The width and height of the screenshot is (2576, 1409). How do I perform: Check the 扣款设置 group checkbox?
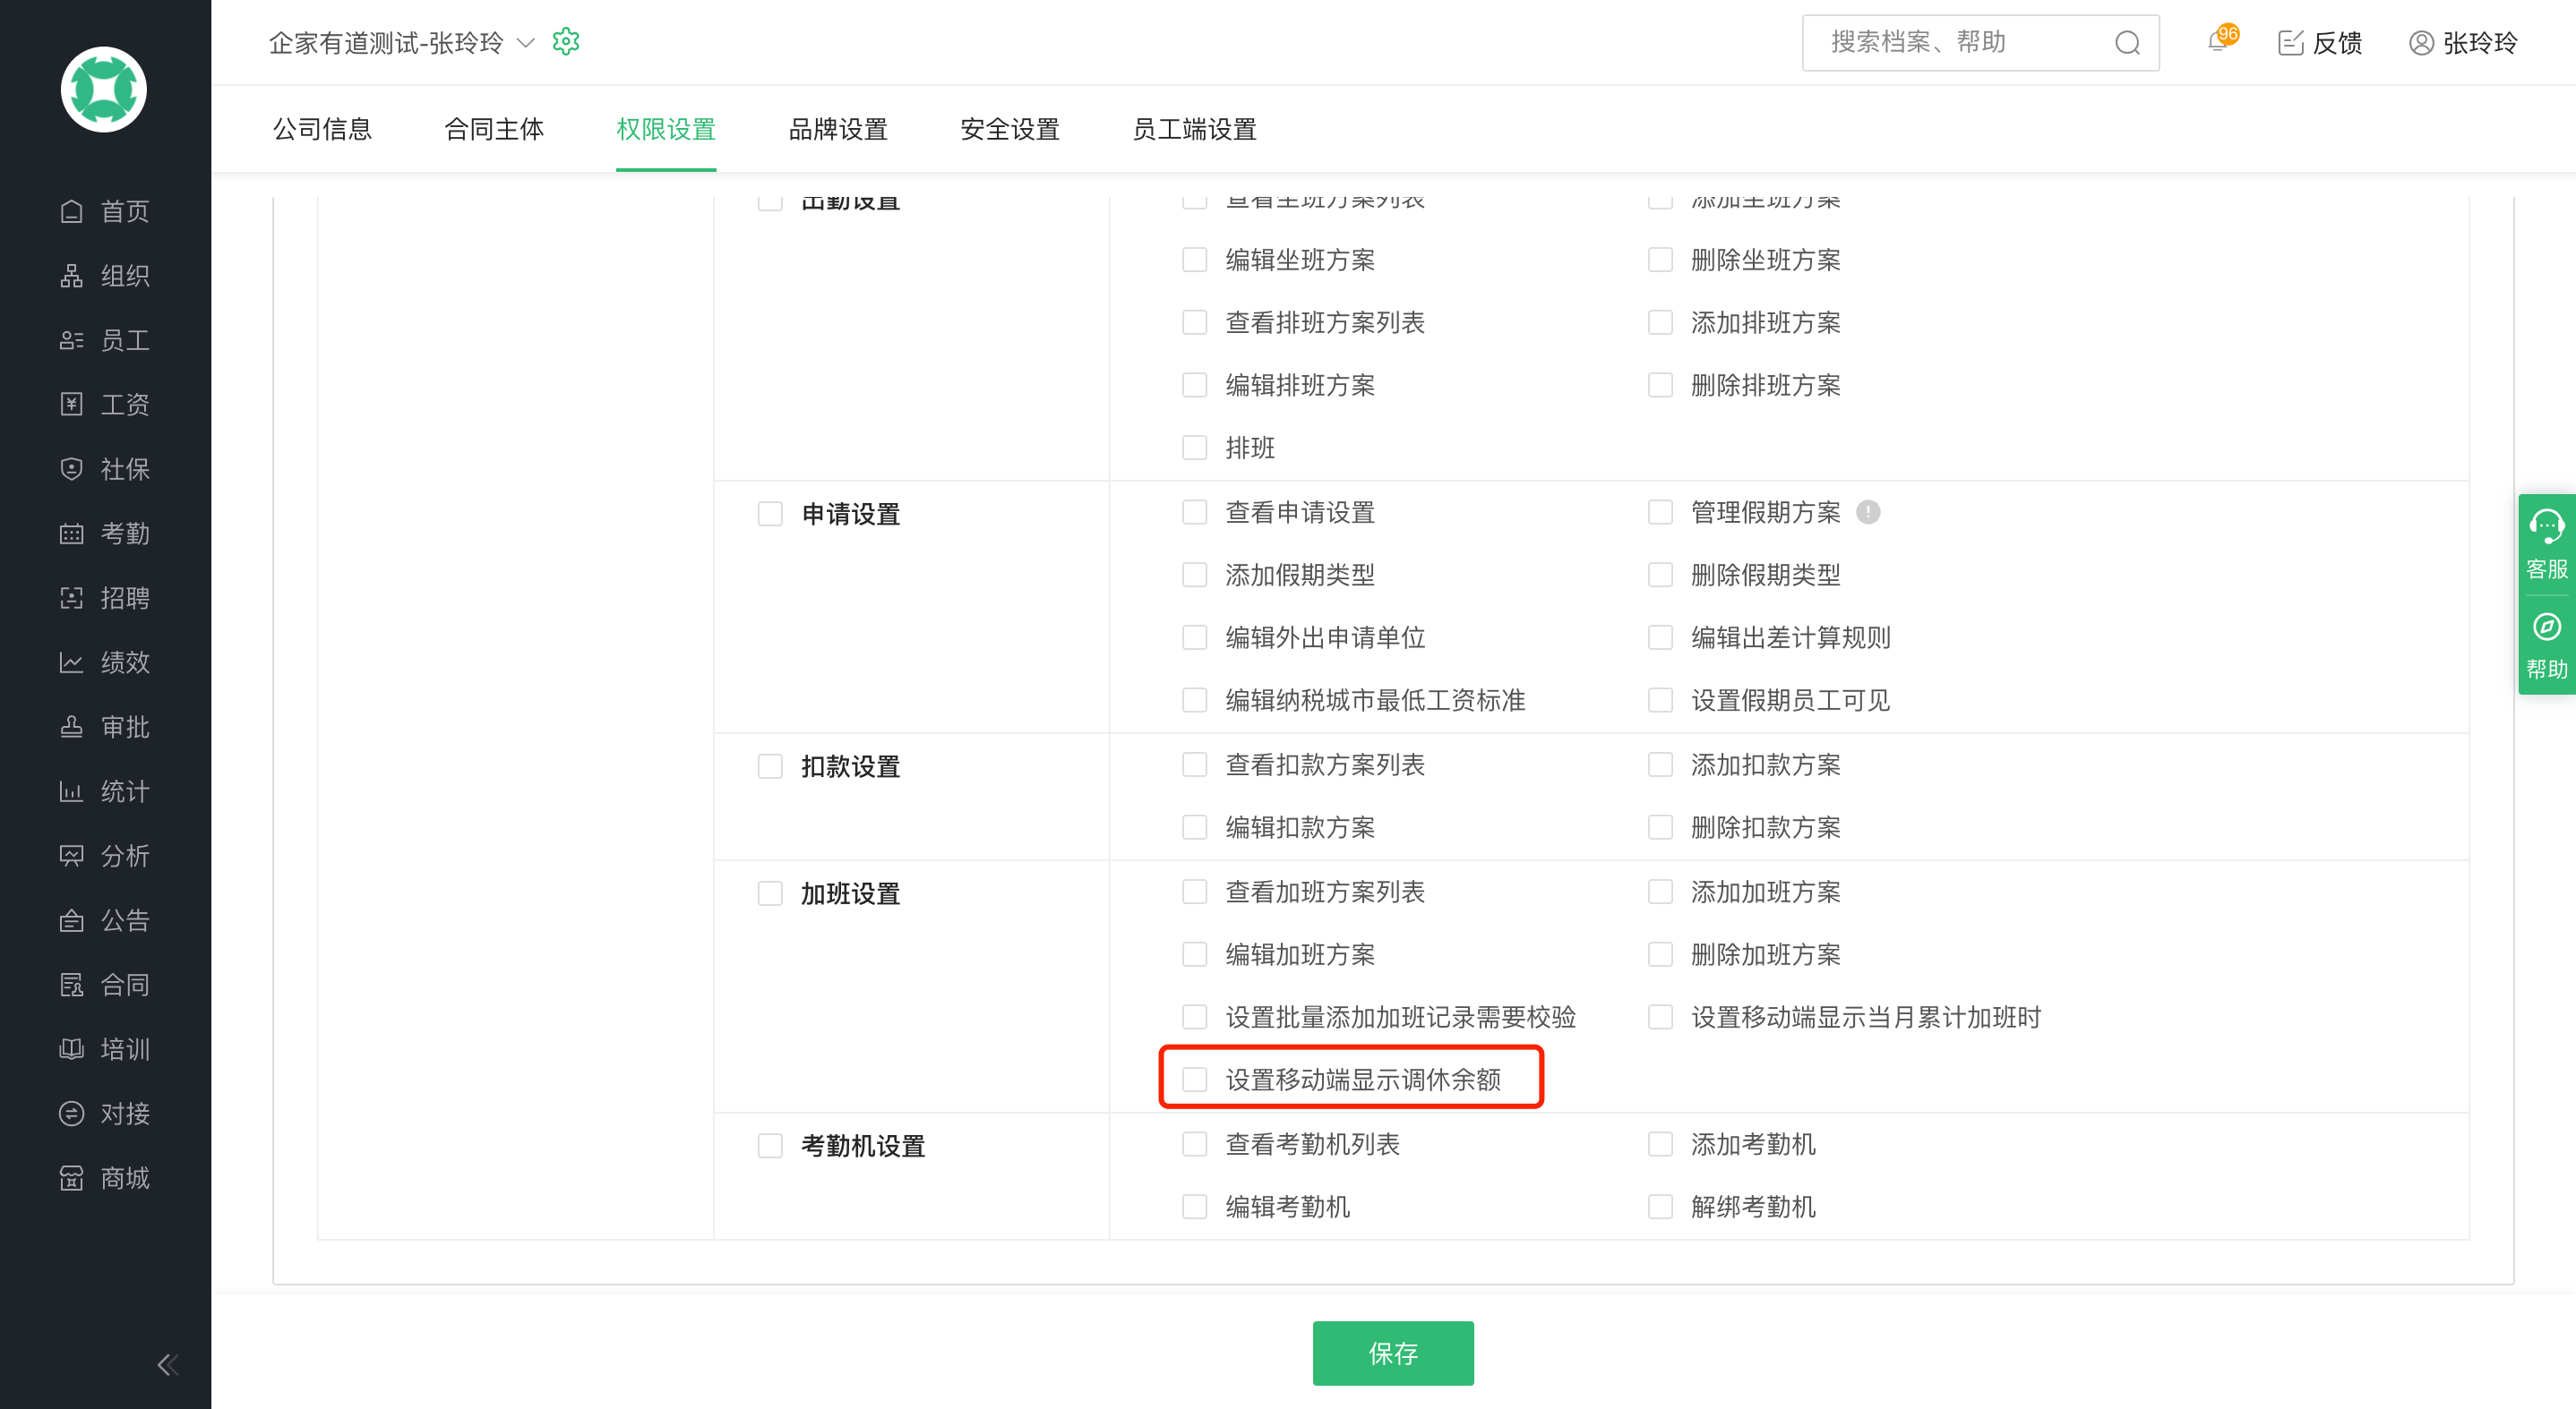[770, 766]
